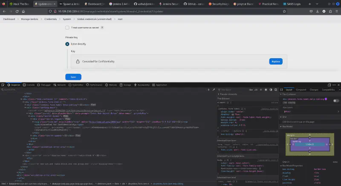Open the Computed tab in the sidebar
This screenshot has width=341, height=186.
tap(301, 90)
